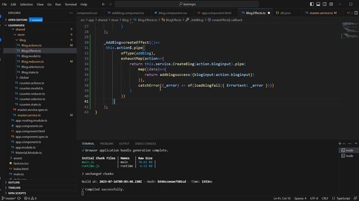Open master.service.ts in the explorer
Image resolution: width=359 pixels, height=201 pixels.
[x=29, y=115]
